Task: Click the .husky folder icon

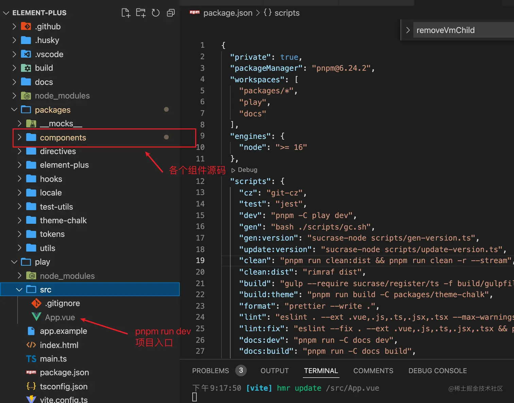Action: tap(26, 40)
